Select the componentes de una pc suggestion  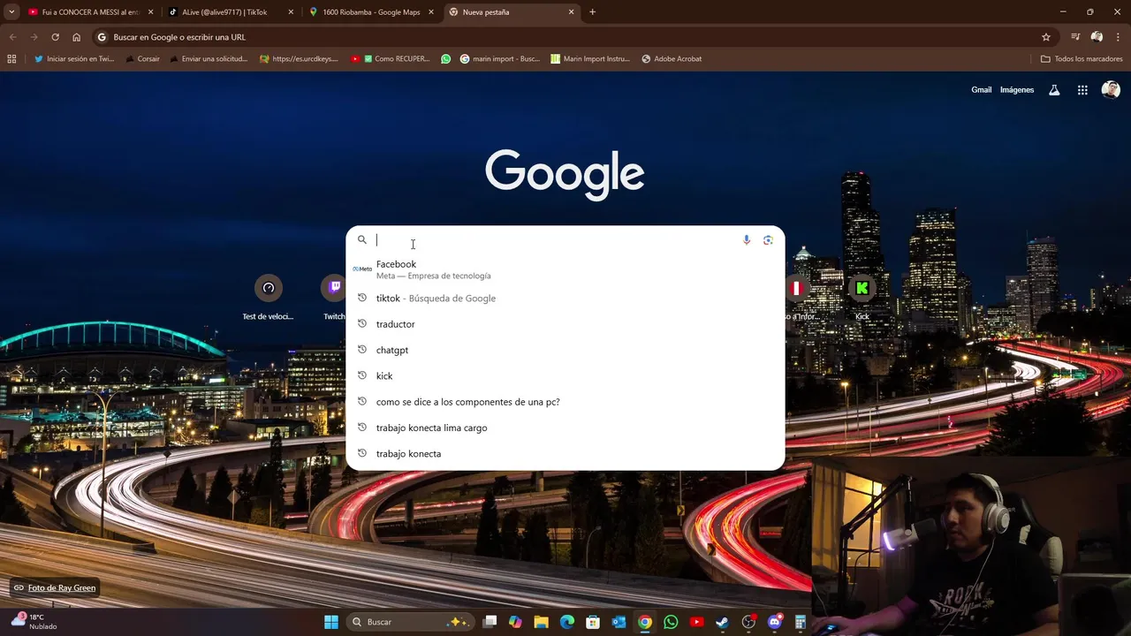(x=565, y=402)
